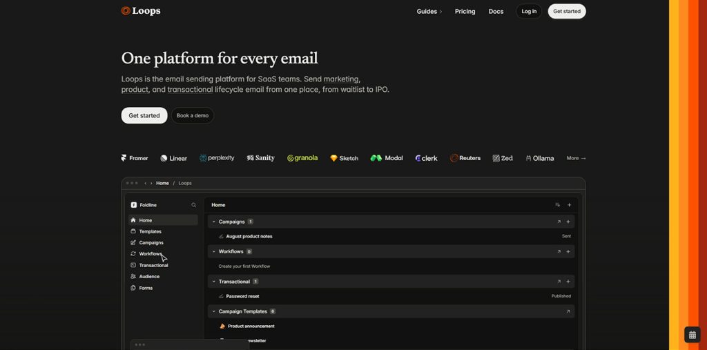Image resolution: width=707 pixels, height=350 pixels.
Task: Click the Home breadcrumb in the preview bar
Action: tap(162, 183)
